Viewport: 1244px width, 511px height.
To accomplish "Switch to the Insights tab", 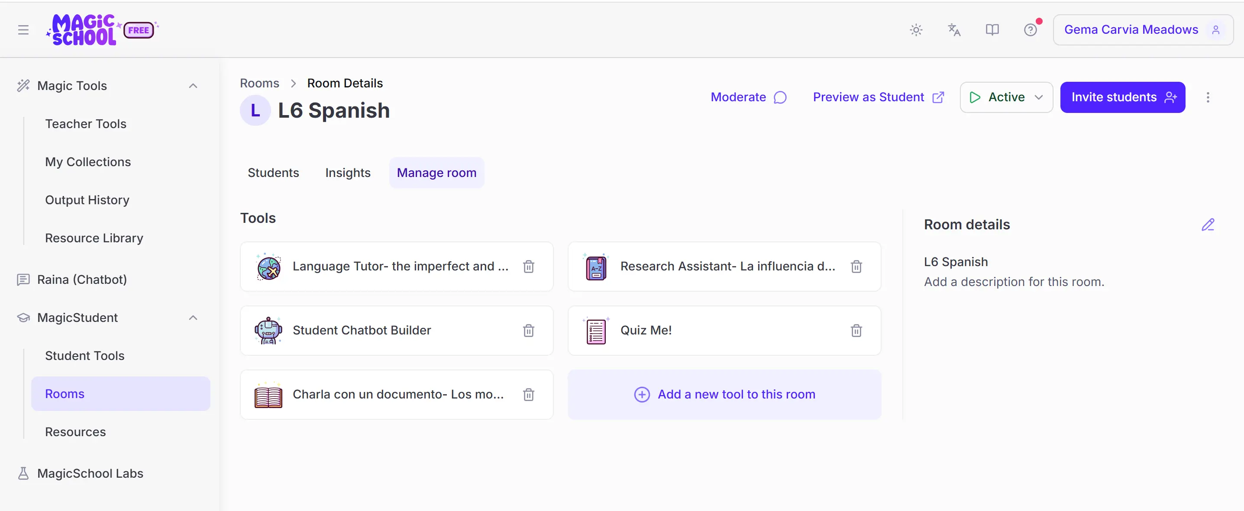I will [347, 173].
